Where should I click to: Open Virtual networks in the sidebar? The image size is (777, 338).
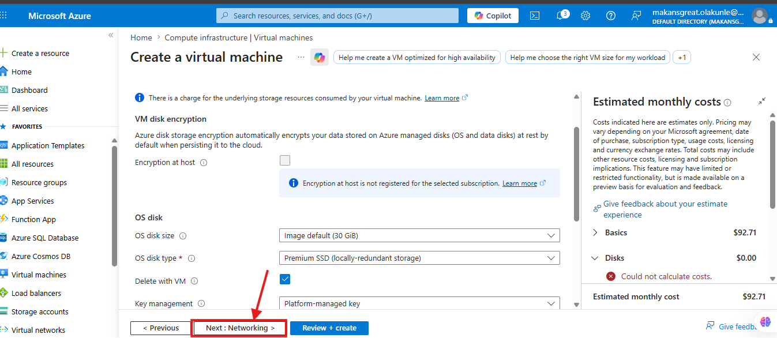point(38,330)
